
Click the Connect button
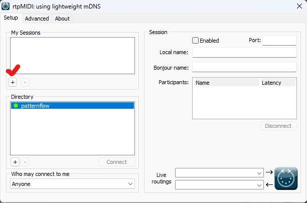coord(117,162)
